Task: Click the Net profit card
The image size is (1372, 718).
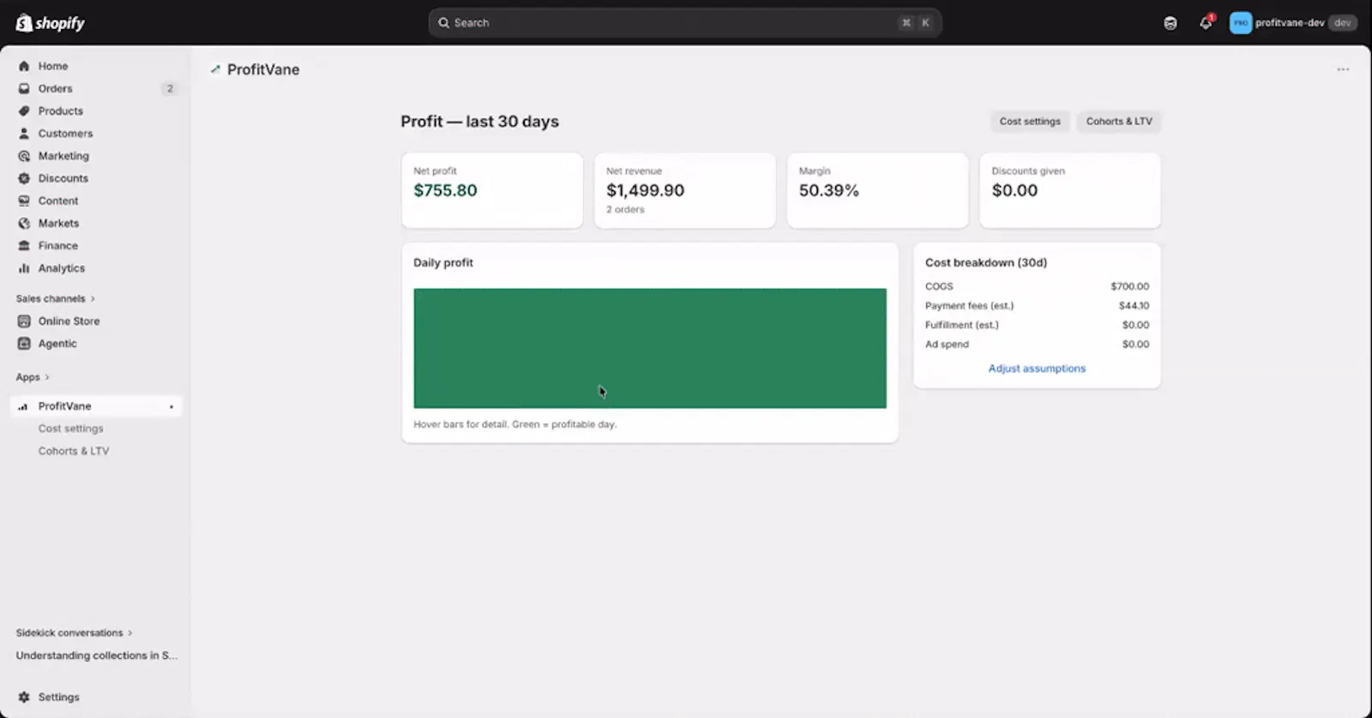Action: click(492, 190)
